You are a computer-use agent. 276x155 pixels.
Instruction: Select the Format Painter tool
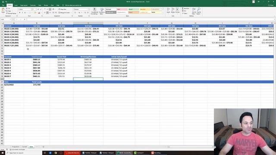(11, 13)
